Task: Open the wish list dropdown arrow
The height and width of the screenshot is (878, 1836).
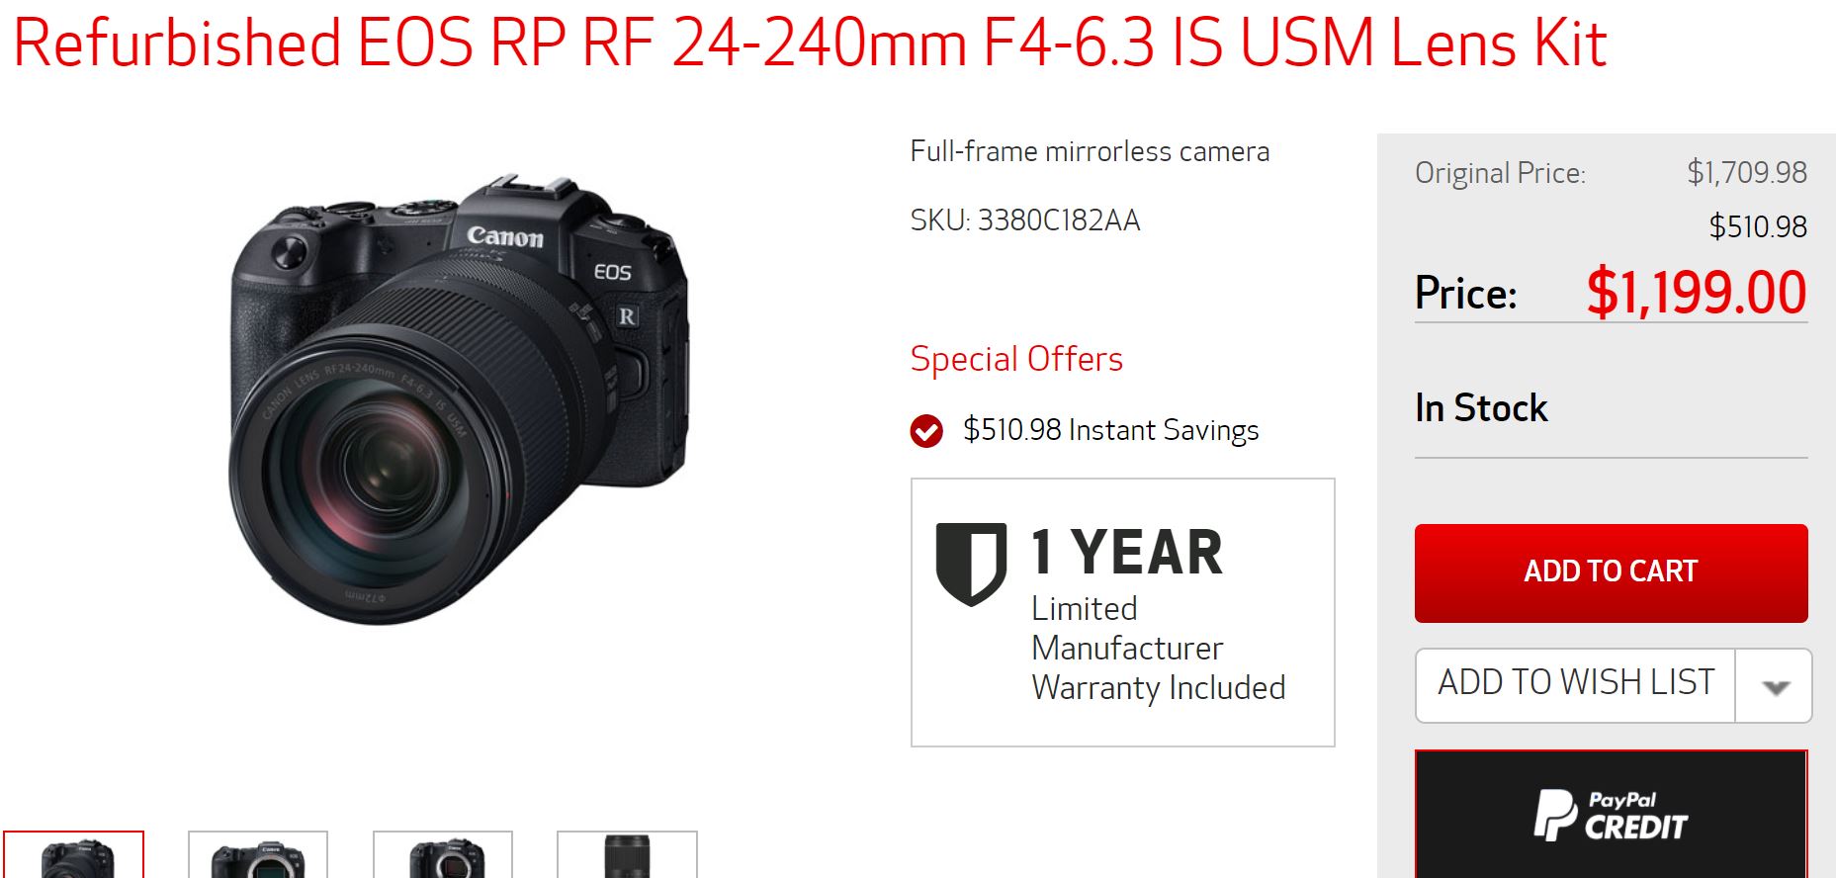Action: point(1775,686)
